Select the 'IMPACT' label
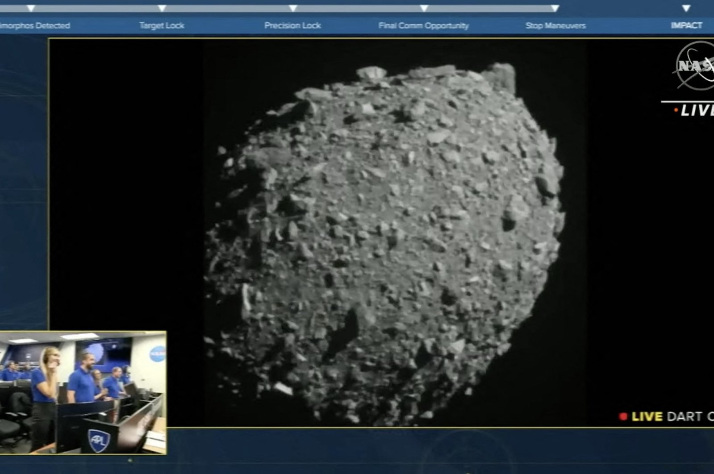The image size is (714, 474). pos(686,25)
